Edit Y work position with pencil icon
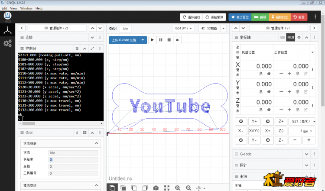The height and width of the screenshot is (191, 325). click(305, 91)
